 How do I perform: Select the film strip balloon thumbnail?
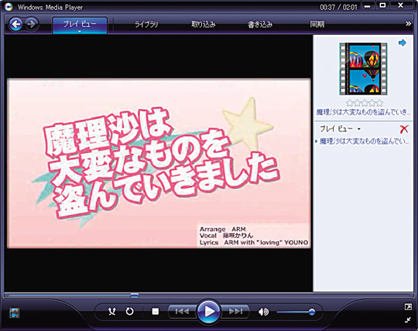pyautogui.click(x=363, y=69)
